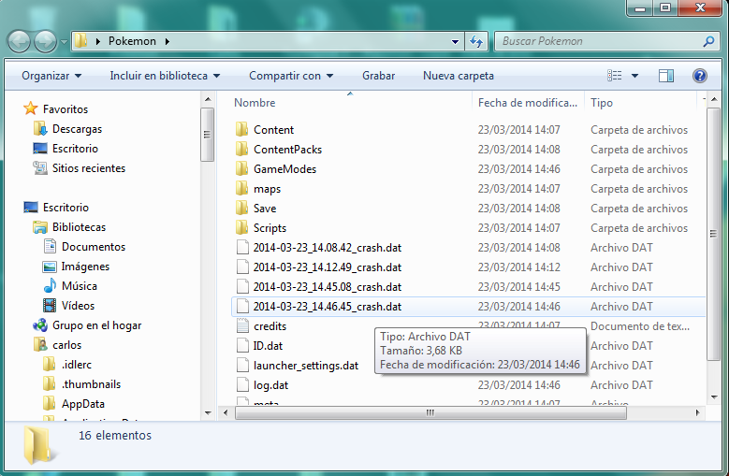Select the launcher_settings.dat file icon
Screen dimensions: 729x476
242,365
